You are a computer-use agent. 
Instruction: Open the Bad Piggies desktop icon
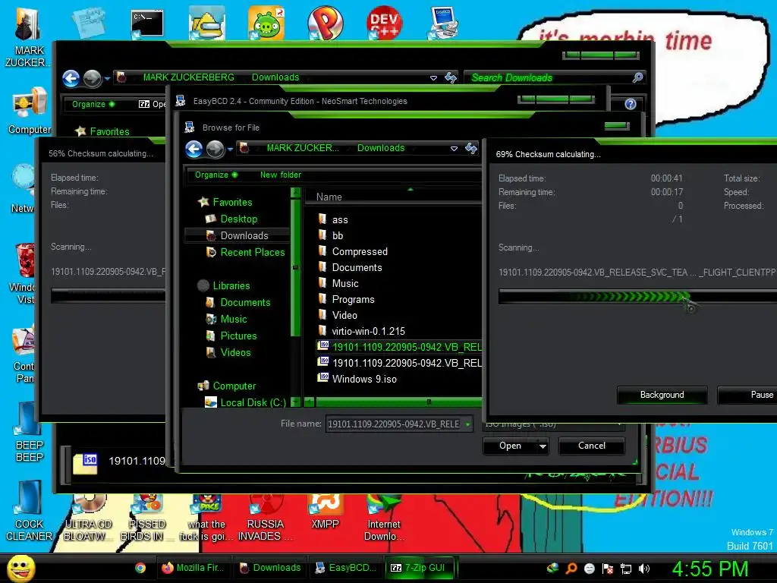pyautogui.click(x=266, y=23)
